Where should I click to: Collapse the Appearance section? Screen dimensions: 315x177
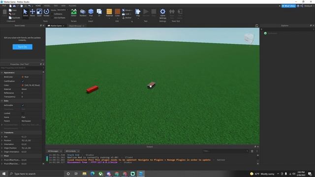[x=2, y=72]
